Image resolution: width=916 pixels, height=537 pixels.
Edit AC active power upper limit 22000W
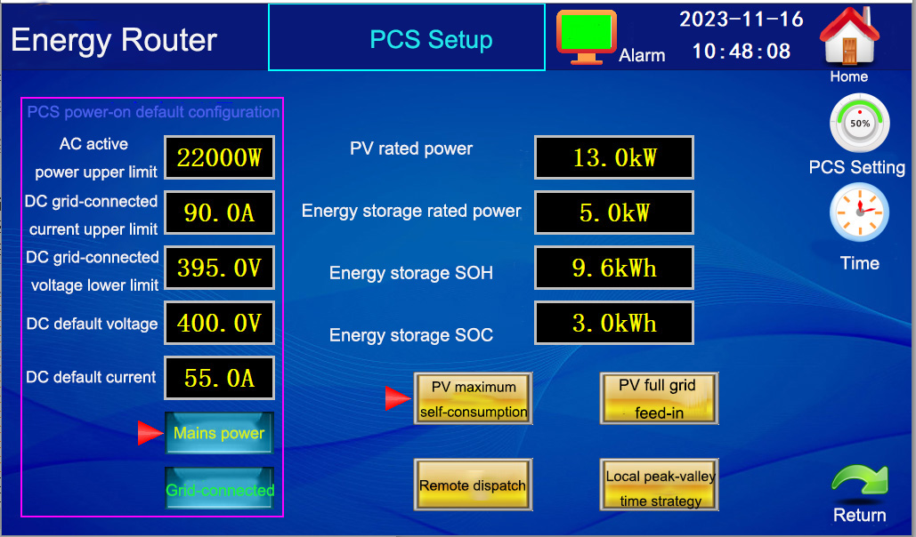click(219, 157)
